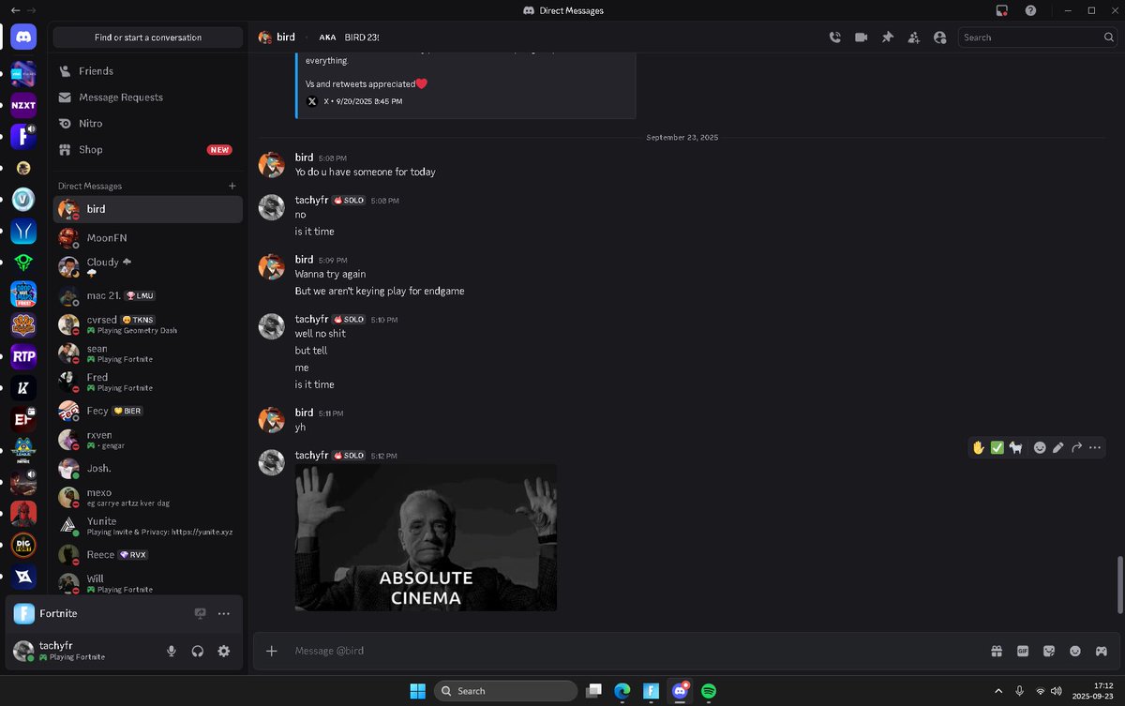The image size is (1125, 706).
Task: Edit the message with pencil icon
Action: pos(1058,447)
